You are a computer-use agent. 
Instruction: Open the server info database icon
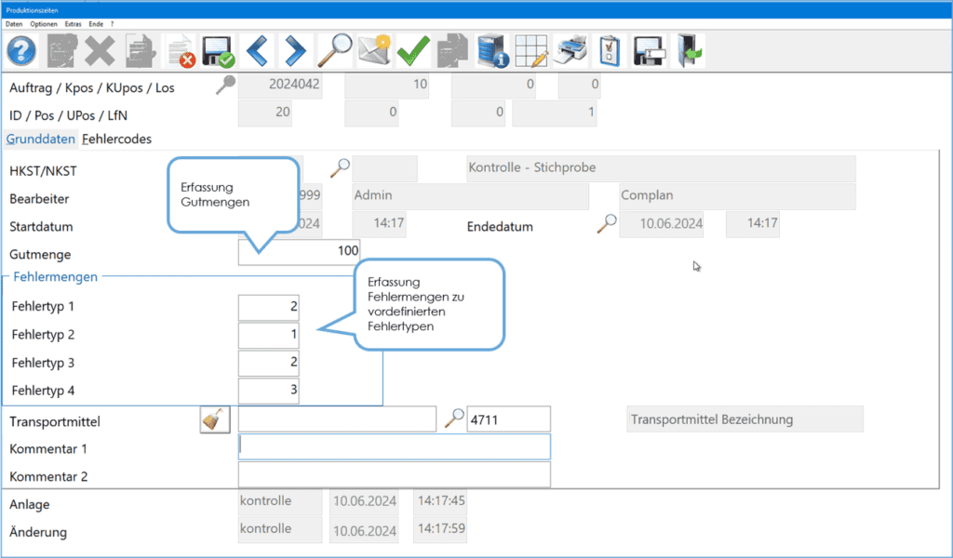pyautogui.click(x=492, y=50)
